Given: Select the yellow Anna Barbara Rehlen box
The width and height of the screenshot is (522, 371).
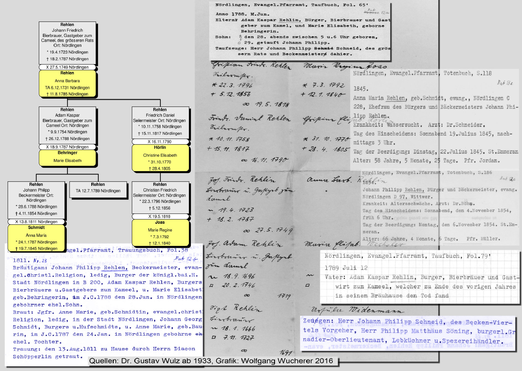Looking at the screenshot, I should [67, 83].
